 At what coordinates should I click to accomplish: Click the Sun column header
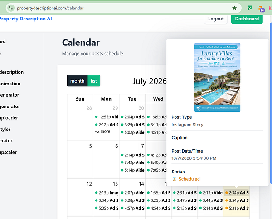(80, 99)
